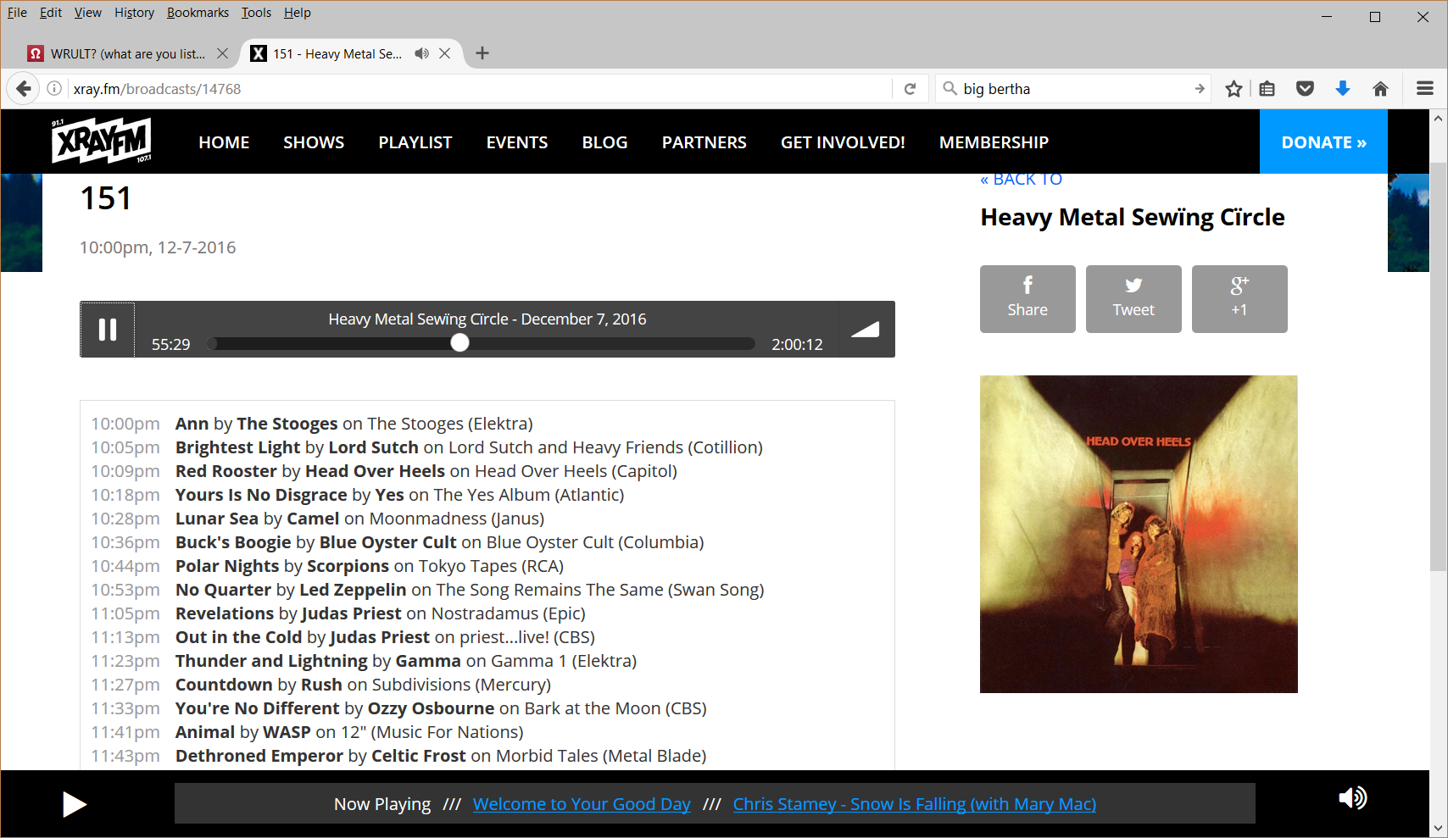Click the scrollbar down arrow
Viewport: 1448px width, 838px height.
1438,828
